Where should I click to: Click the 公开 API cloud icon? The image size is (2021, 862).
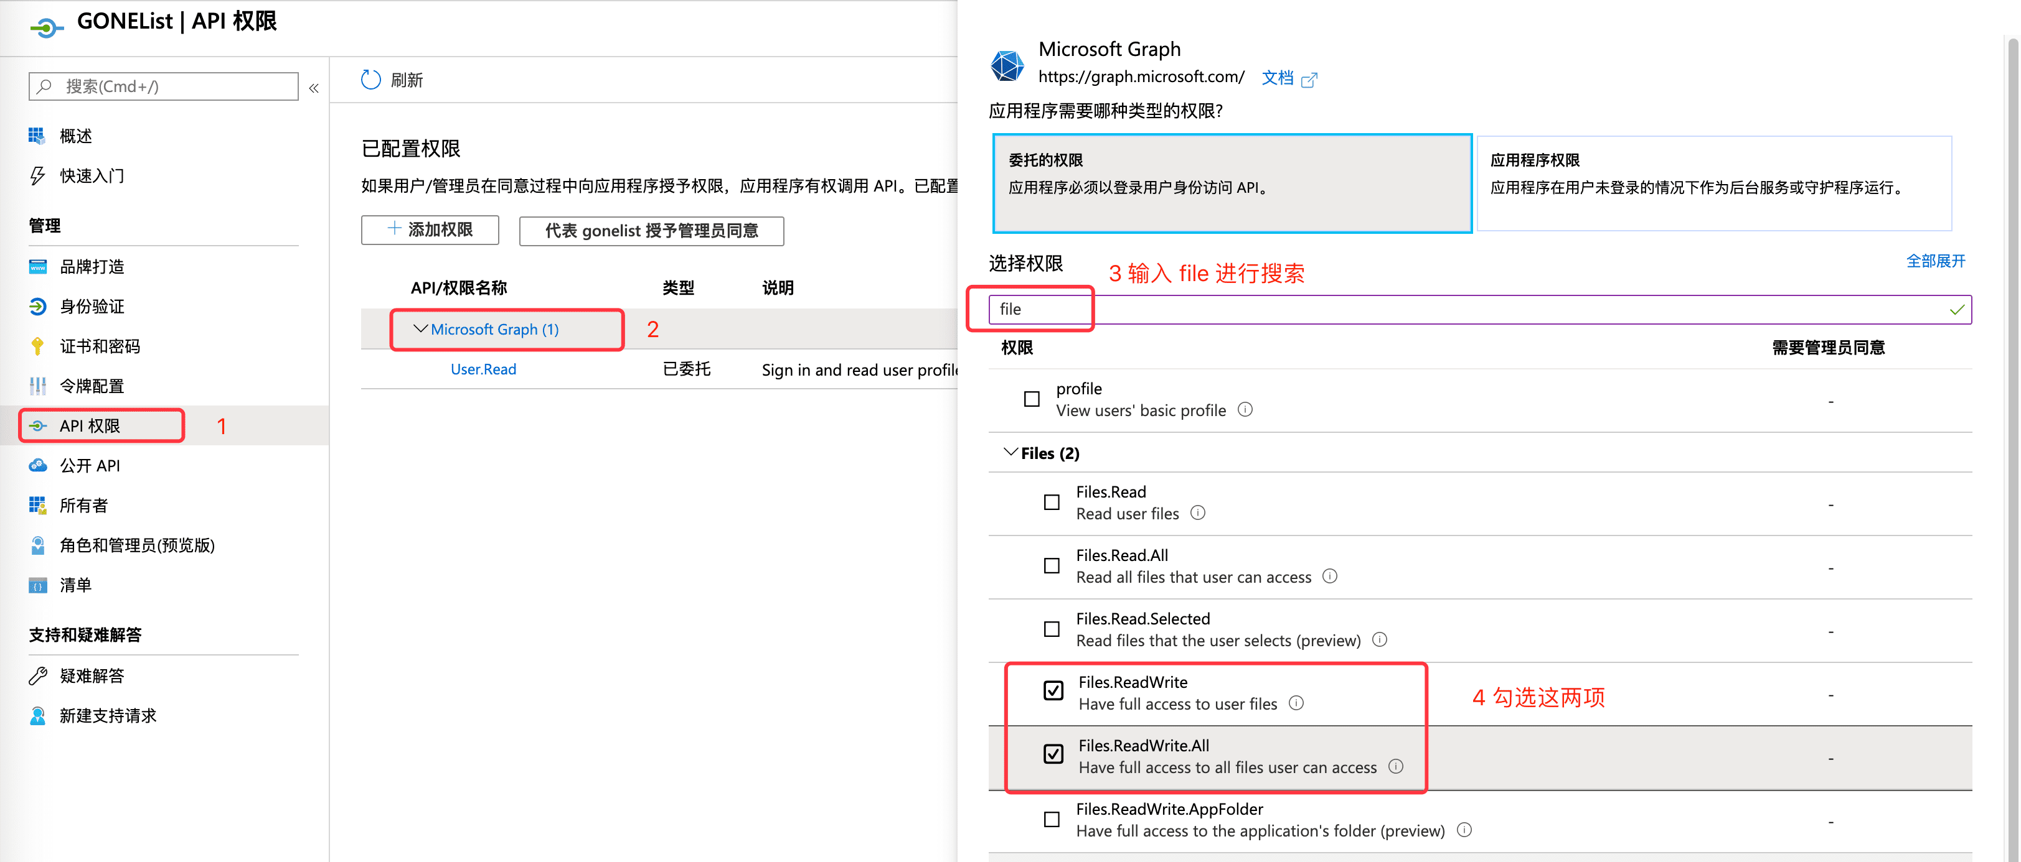pos(37,465)
